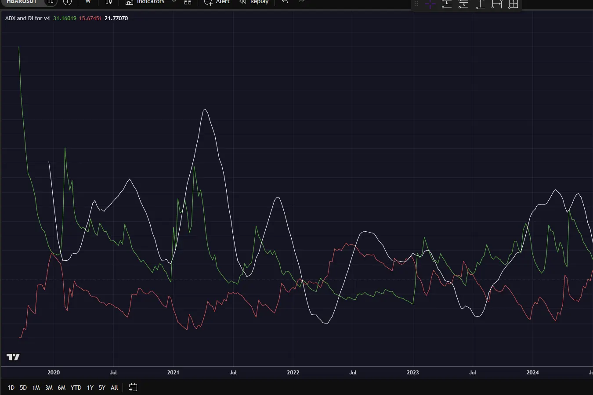Viewport: 593px width, 395px height.
Task: Redo the last chart action
Action: click(x=301, y=2)
